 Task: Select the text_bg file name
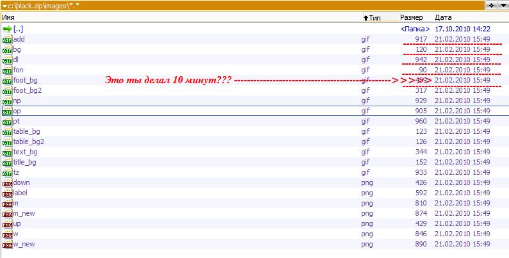pos(26,152)
